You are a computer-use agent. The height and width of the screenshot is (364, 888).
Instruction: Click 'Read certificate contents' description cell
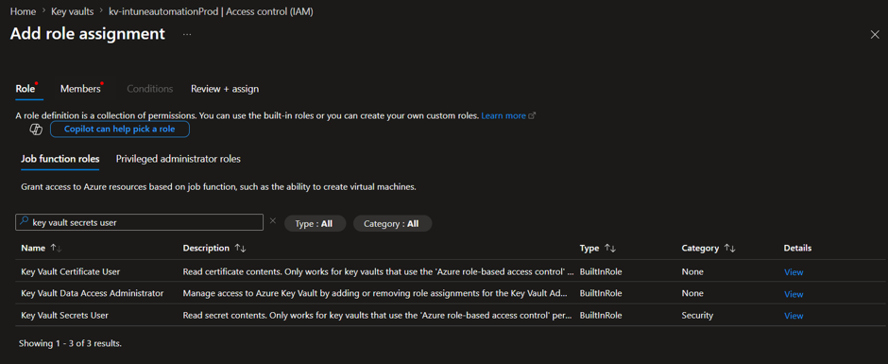[x=378, y=271]
